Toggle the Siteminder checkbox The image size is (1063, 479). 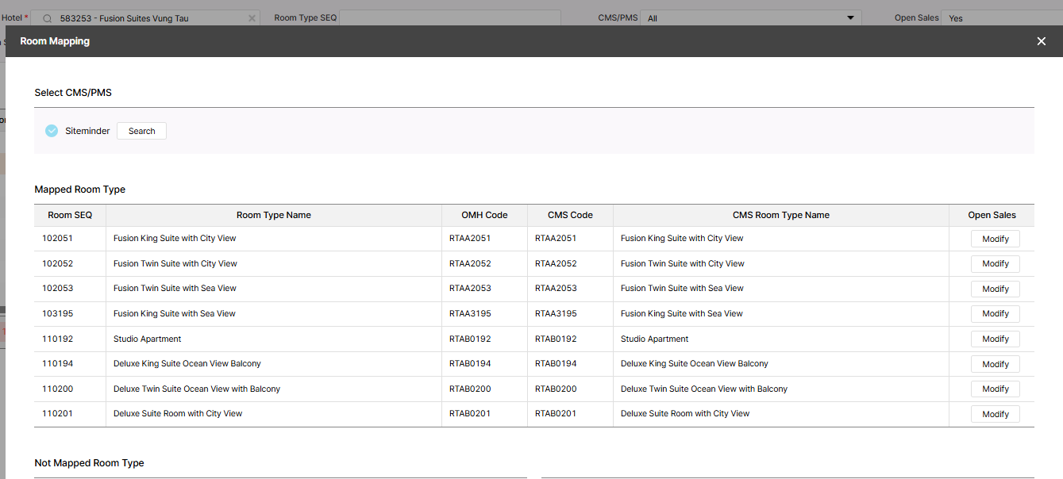pyautogui.click(x=52, y=131)
